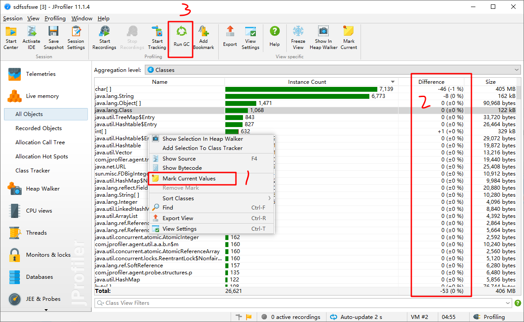Expand the Class View Filters dropdown arrow
This screenshot has width=524, height=322.
(x=508, y=303)
